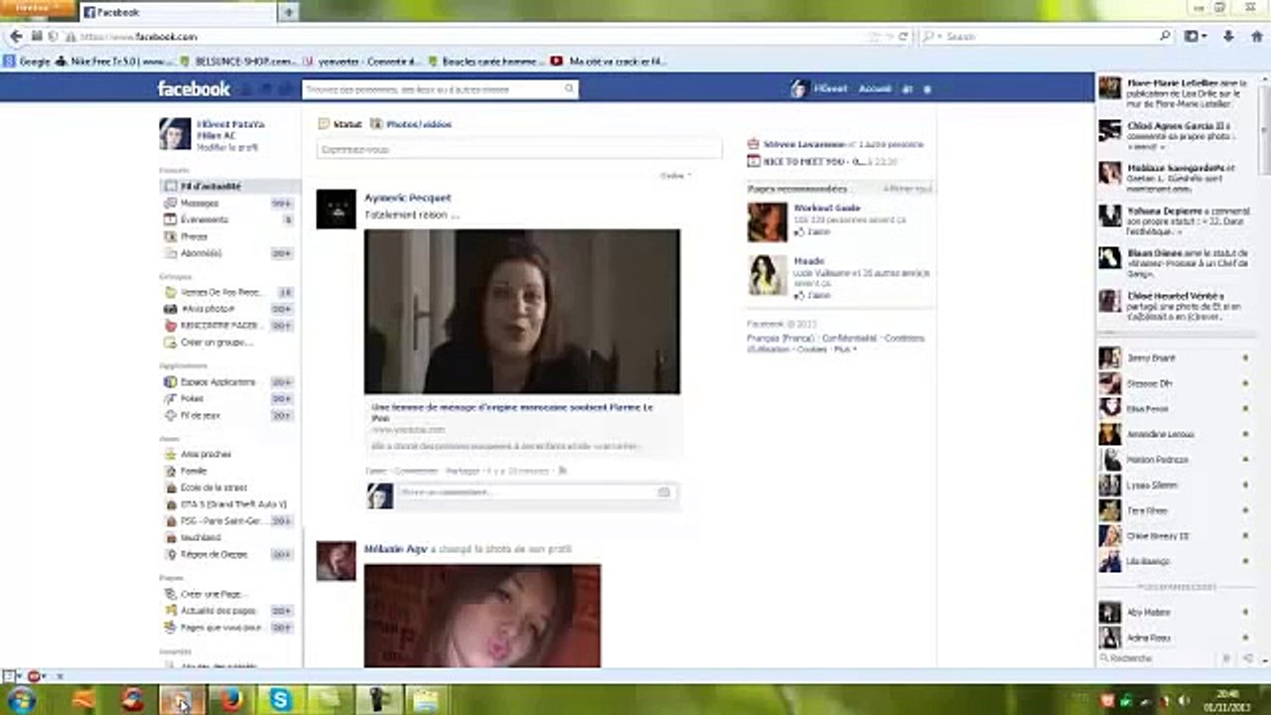Click the Exprimez-vous status input field

[x=518, y=149]
